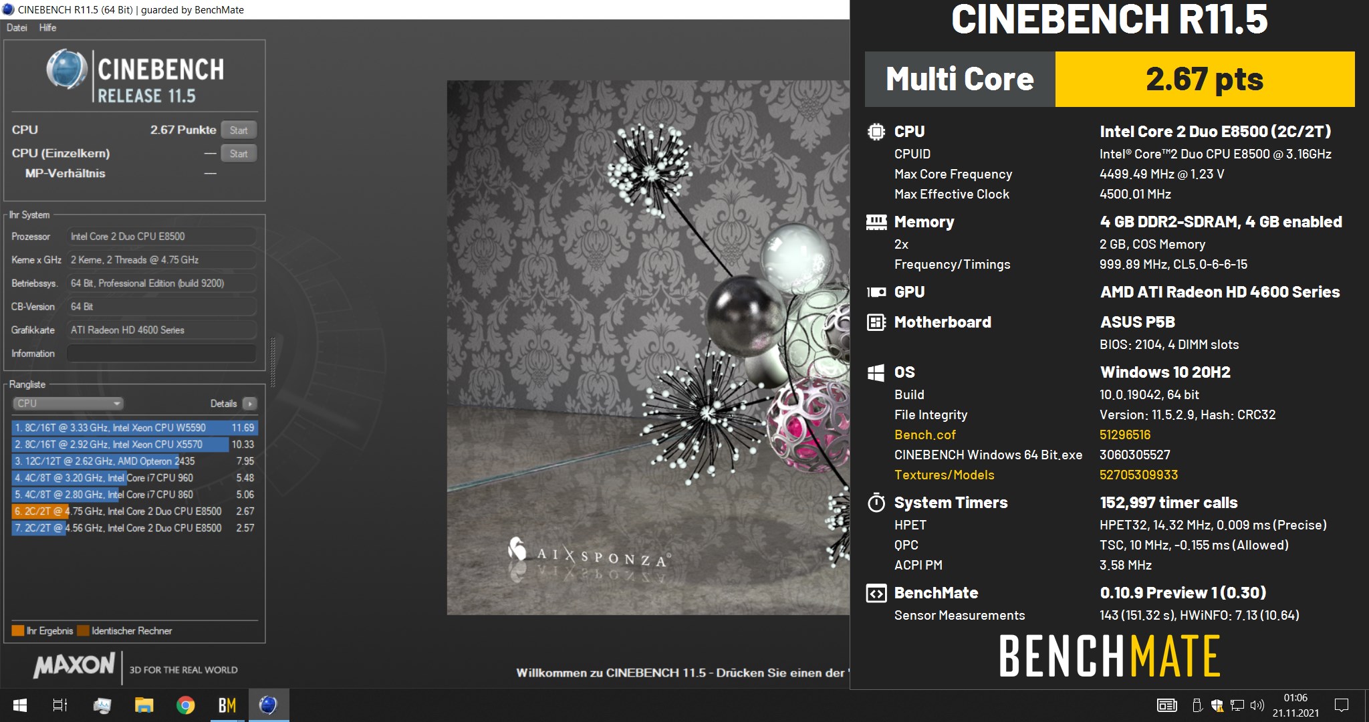Open Task View in the taskbar
This screenshot has width=1369, height=722.
(60, 705)
